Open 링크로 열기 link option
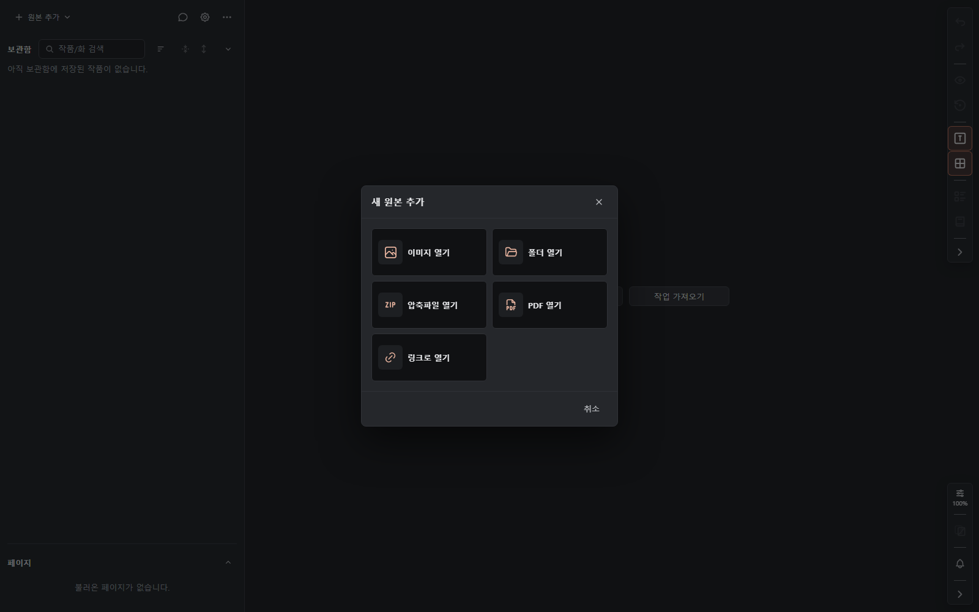The height and width of the screenshot is (612, 979). click(429, 357)
